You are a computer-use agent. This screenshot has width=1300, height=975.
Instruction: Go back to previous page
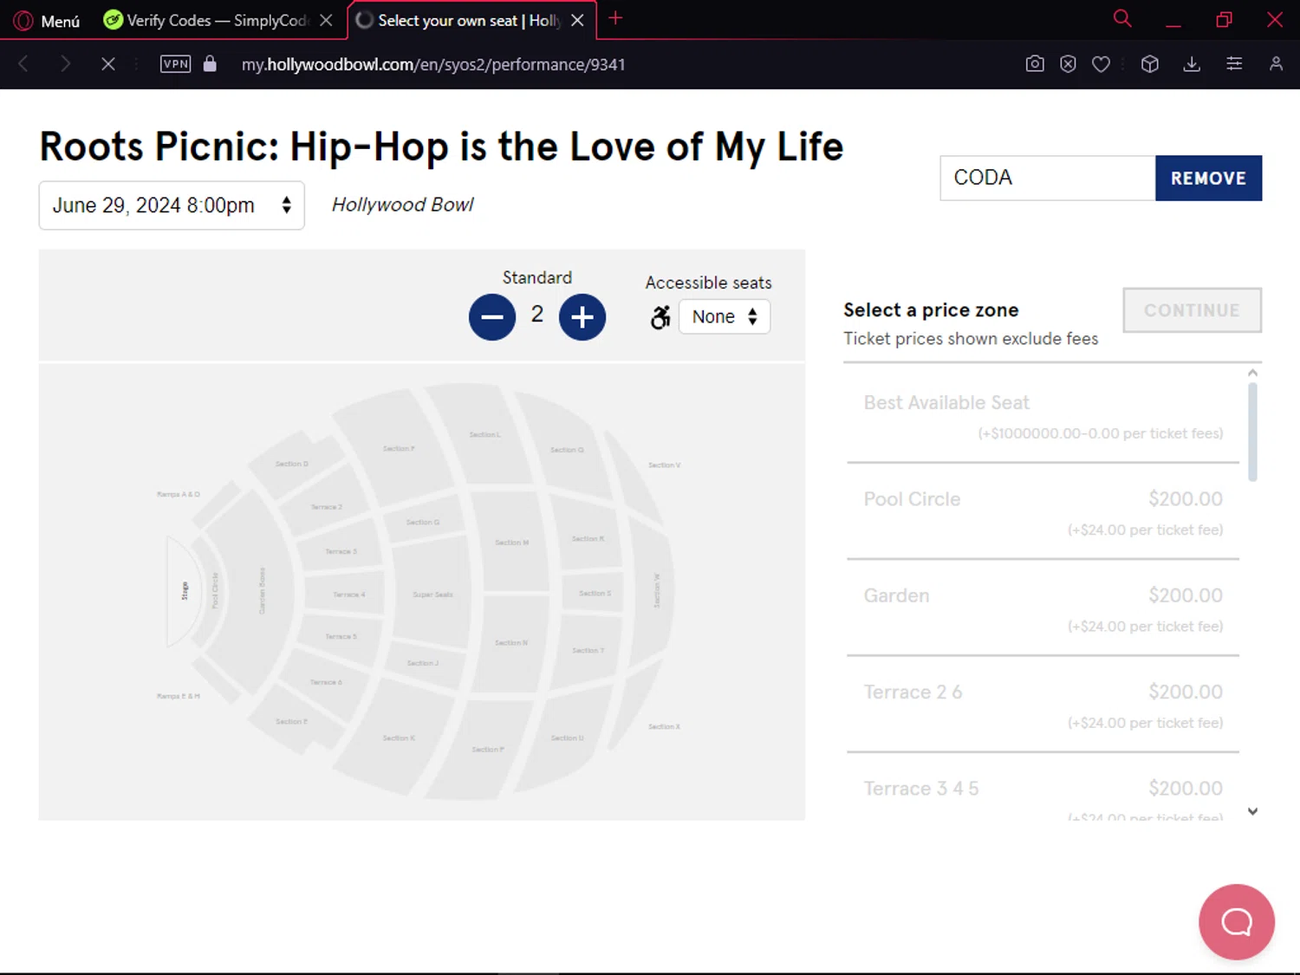[x=23, y=63]
